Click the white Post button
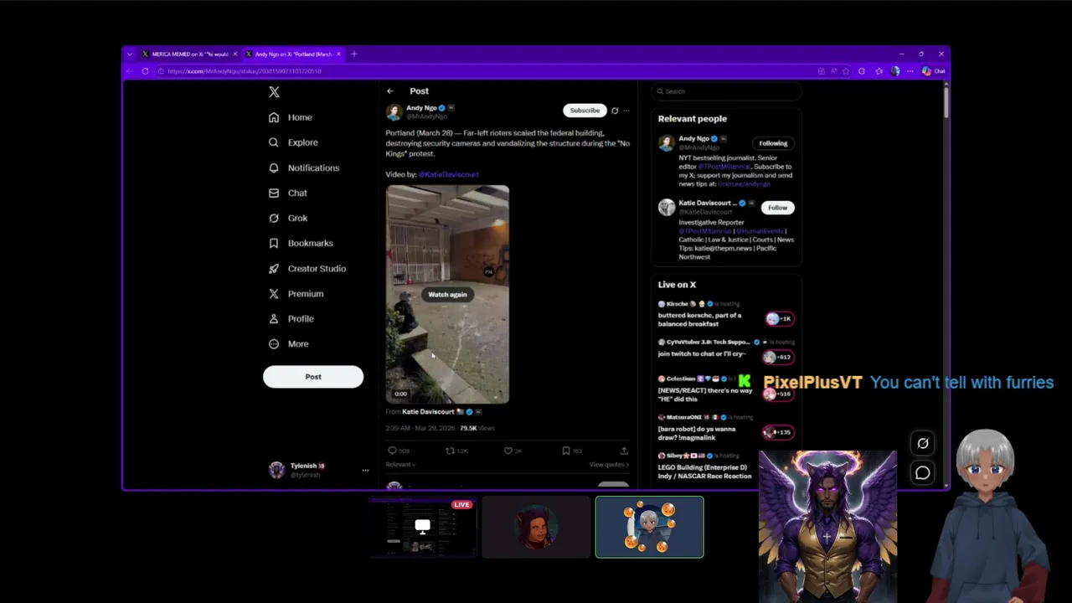 coord(313,377)
